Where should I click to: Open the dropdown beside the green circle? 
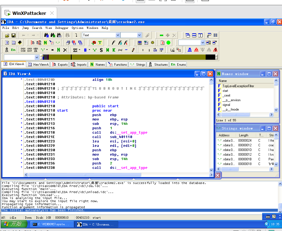203,43
